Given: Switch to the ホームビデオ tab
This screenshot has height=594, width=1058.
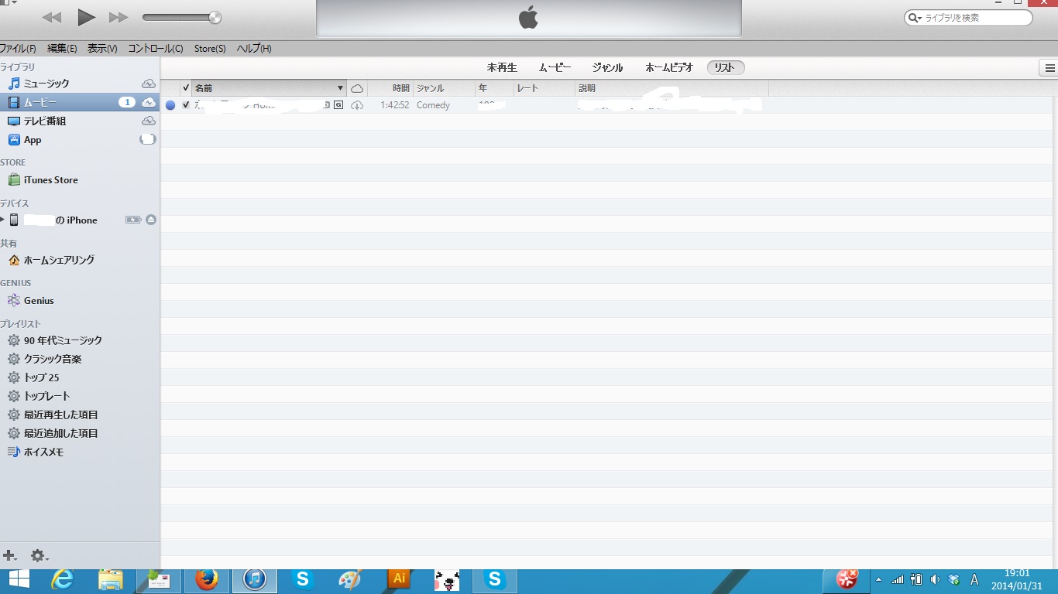Looking at the screenshot, I should 669,68.
